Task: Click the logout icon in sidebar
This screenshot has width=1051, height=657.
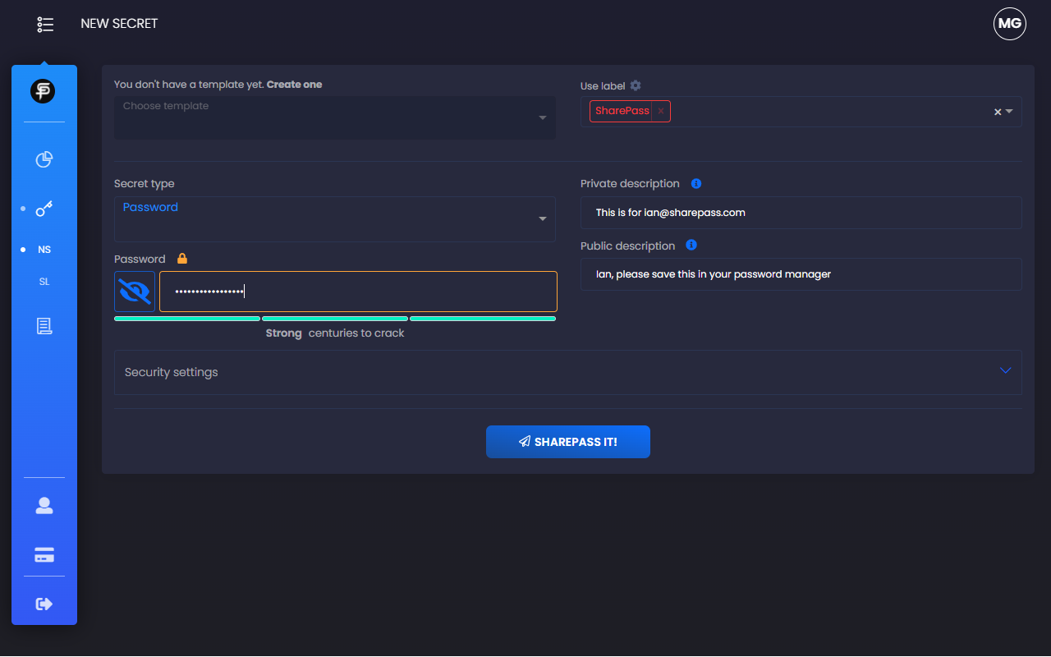Action: (x=44, y=604)
